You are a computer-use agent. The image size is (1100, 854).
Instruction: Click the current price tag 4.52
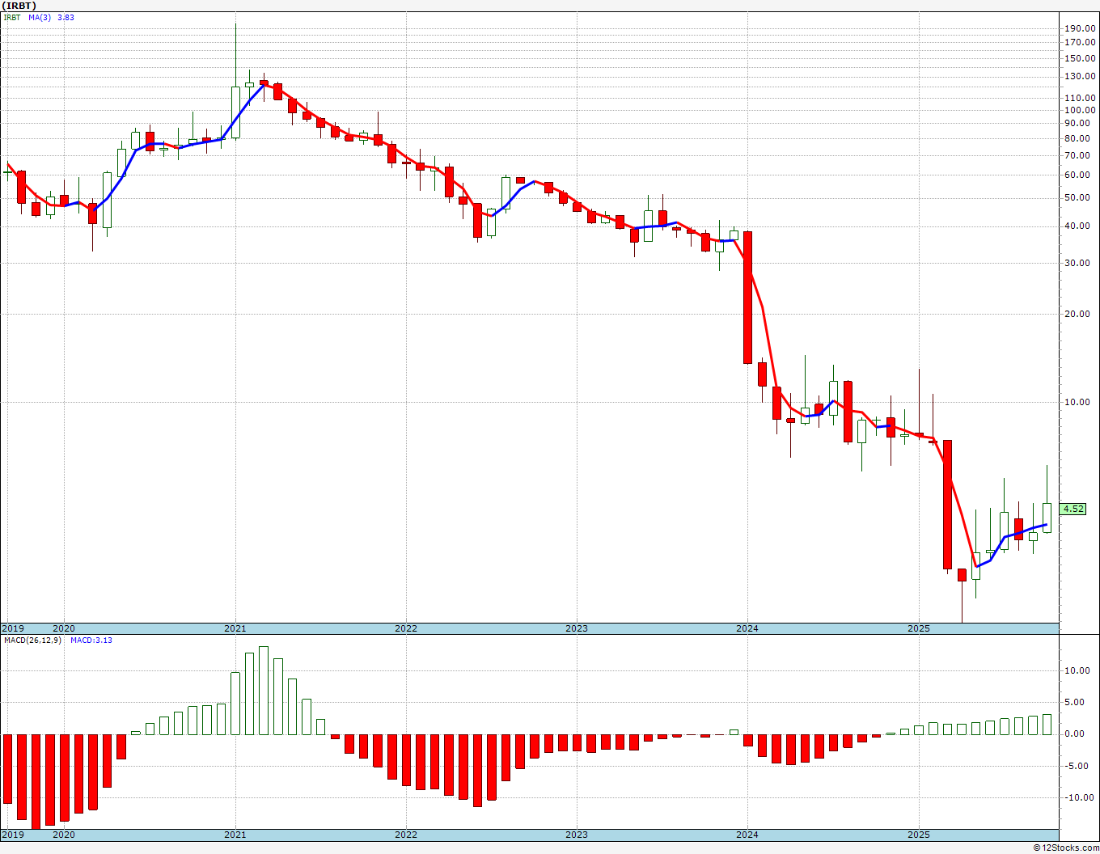1073,509
